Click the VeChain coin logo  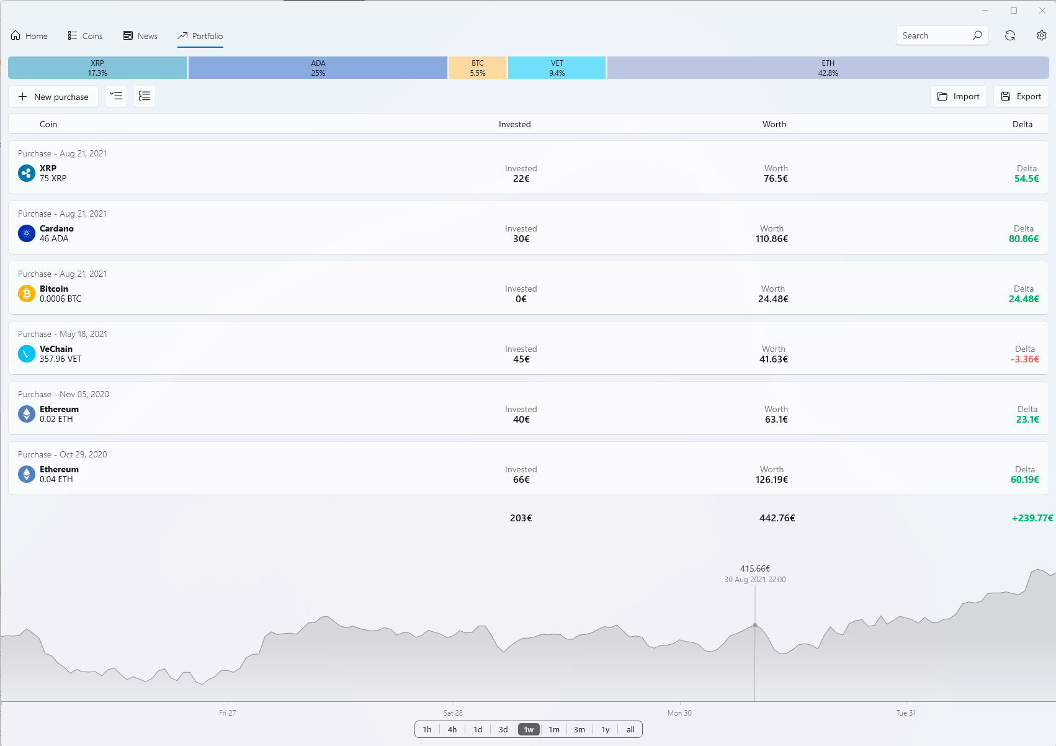[x=27, y=354]
